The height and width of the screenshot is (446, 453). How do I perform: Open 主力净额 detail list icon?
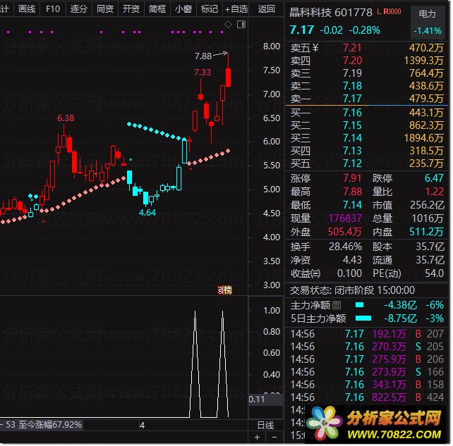point(337,305)
